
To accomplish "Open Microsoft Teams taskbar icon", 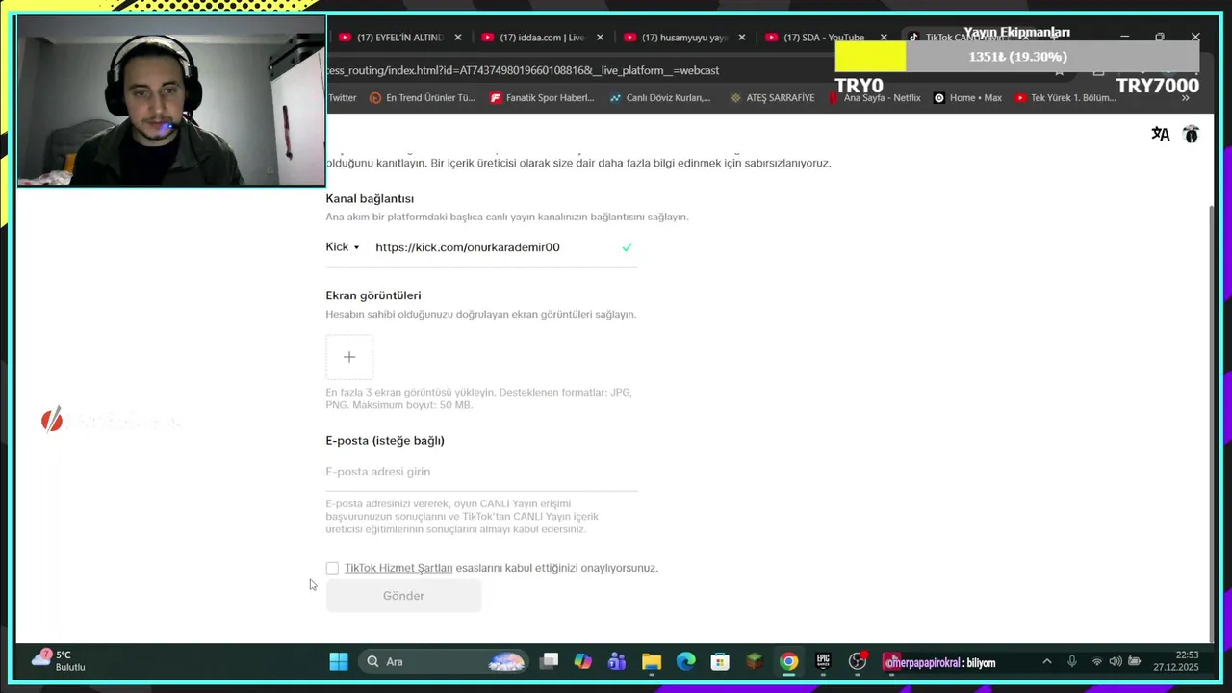I will click(x=617, y=661).
